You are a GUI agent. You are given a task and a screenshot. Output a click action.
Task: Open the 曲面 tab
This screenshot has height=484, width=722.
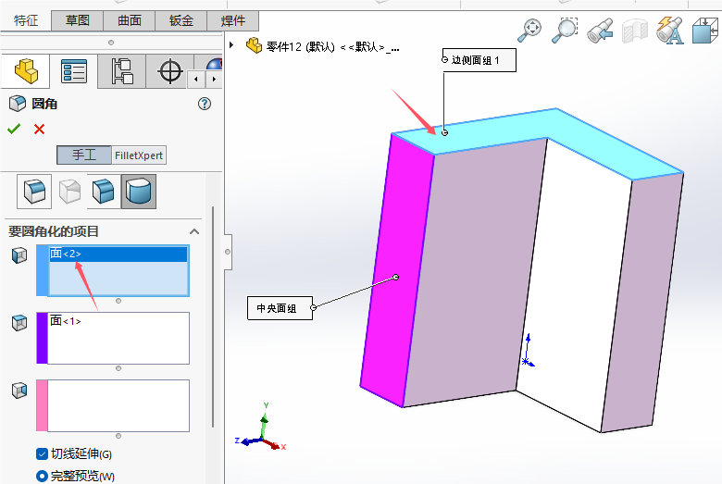[x=130, y=20]
